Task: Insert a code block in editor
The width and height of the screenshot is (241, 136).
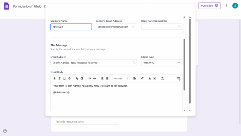Action: 95,79
